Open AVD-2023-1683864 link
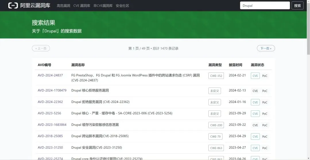This screenshot has width=310, height=160. (x=52, y=125)
